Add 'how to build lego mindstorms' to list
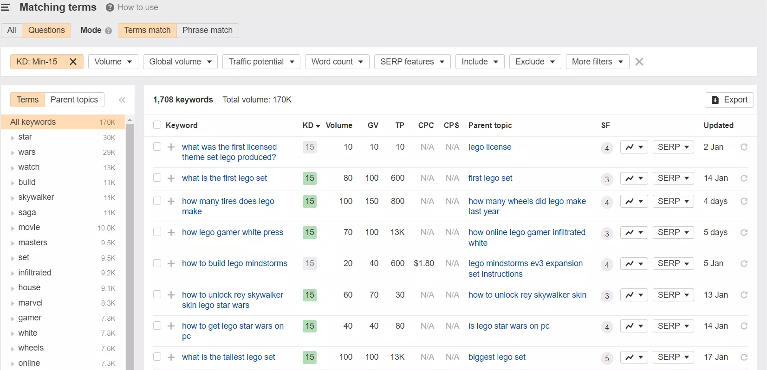 pos(171,263)
